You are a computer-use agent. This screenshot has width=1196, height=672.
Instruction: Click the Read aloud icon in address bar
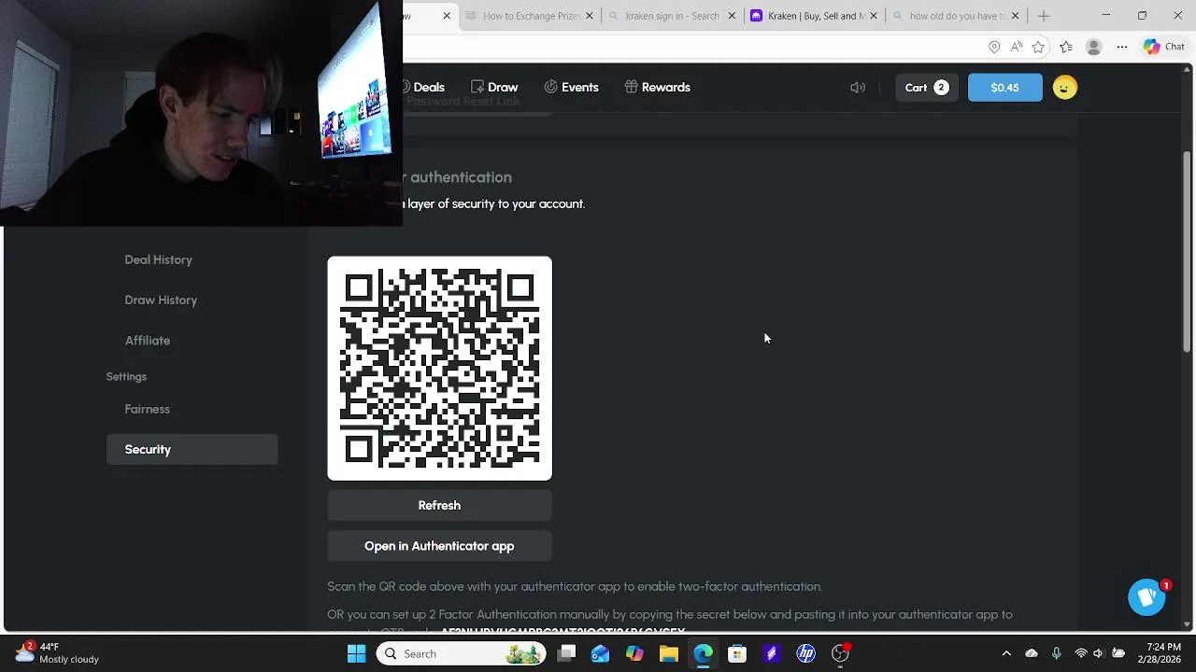pos(1016,47)
